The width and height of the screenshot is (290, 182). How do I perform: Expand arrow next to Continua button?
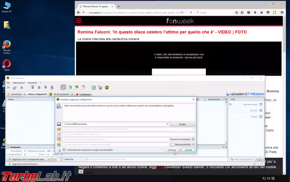pyautogui.click(x=180, y=150)
